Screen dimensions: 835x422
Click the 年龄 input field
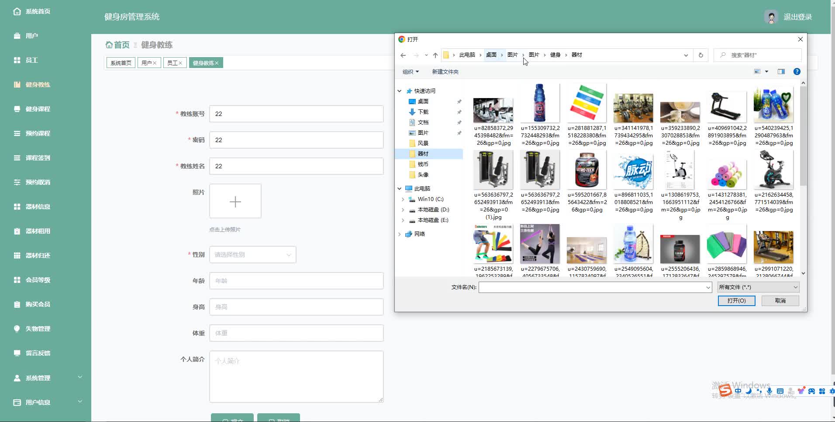(x=297, y=281)
